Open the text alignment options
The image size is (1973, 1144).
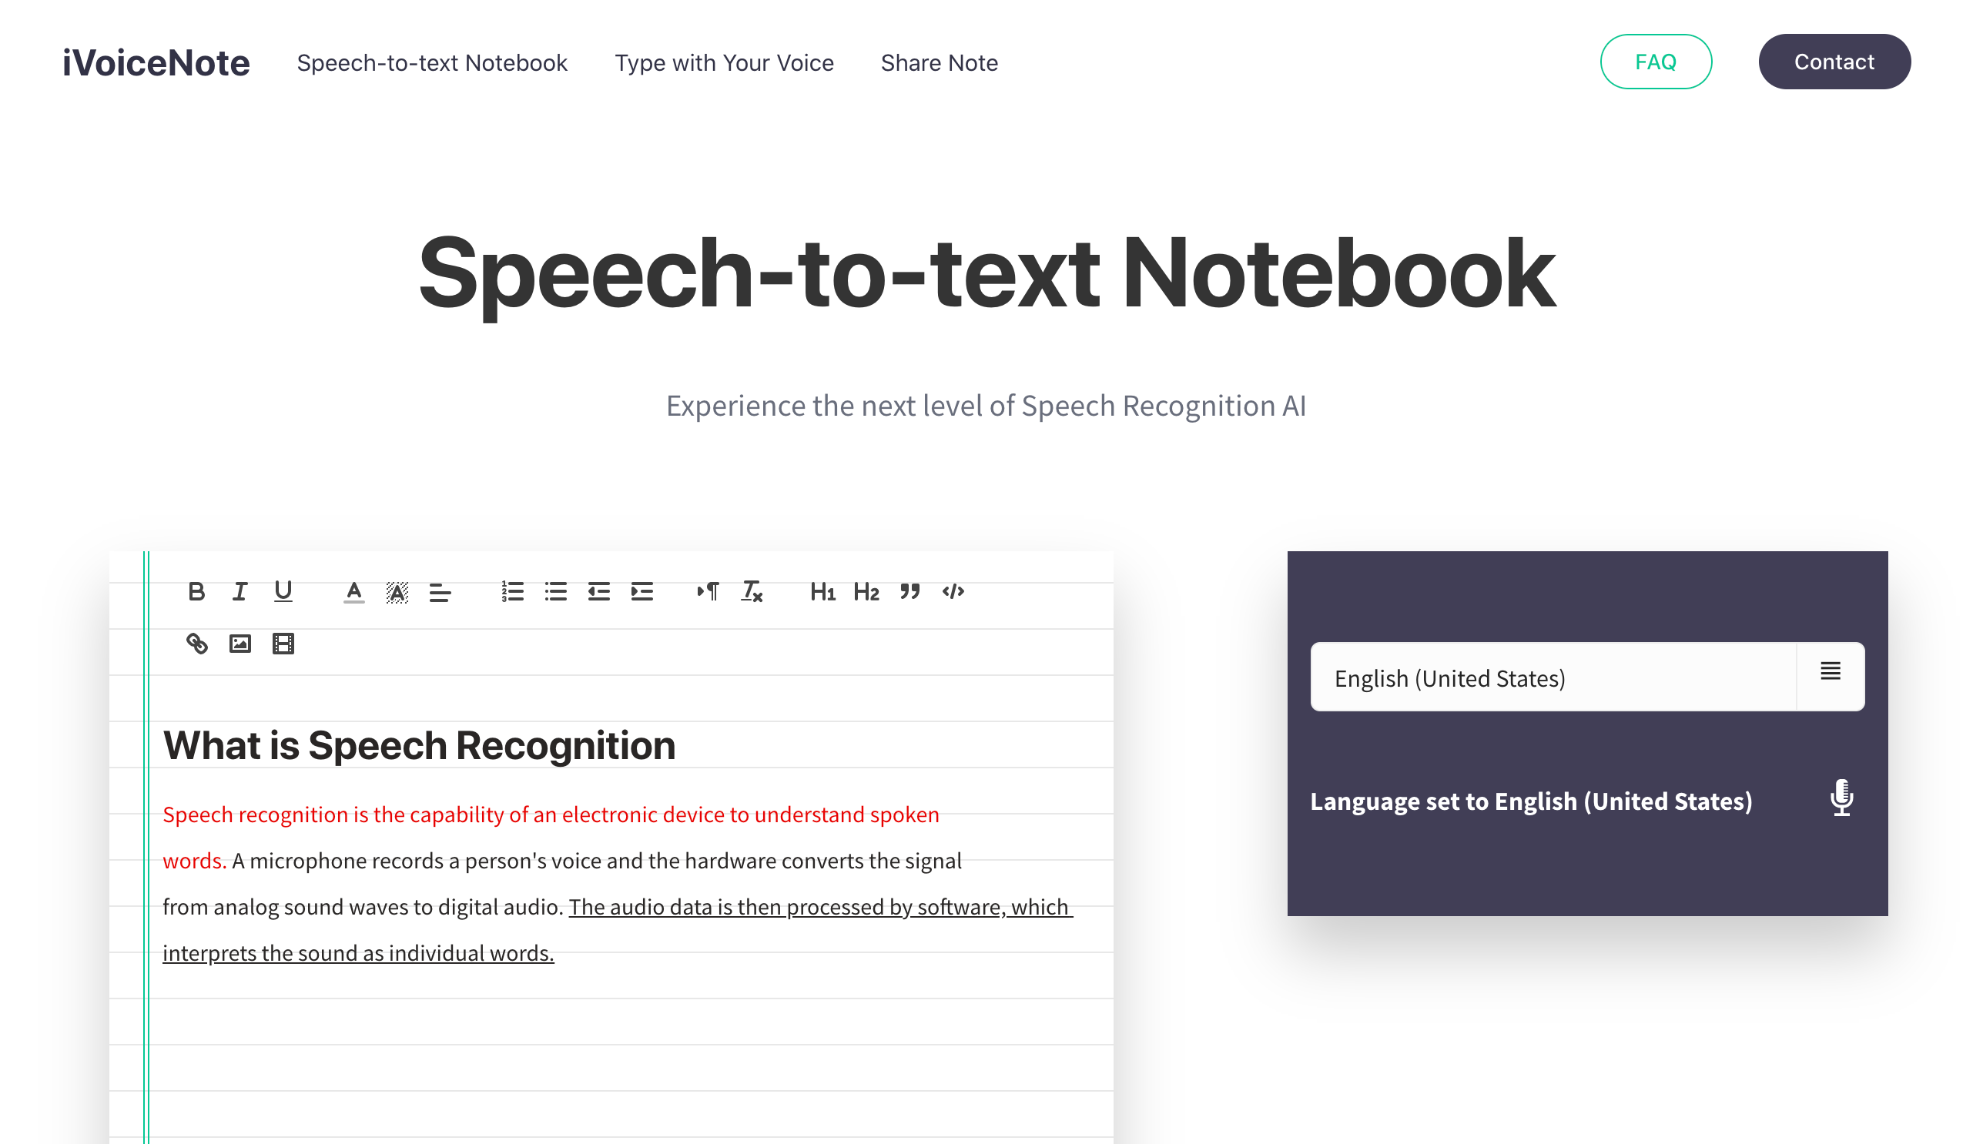point(440,592)
